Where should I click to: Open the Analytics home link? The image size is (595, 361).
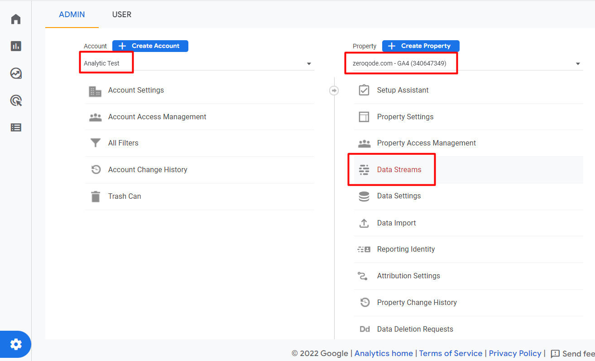click(x=384, y=353)
